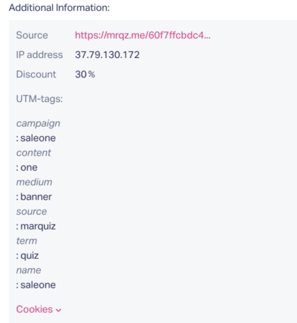Select the source tag name in UTM list
Viewport: 297px width, 323px height.
(31, 212)
